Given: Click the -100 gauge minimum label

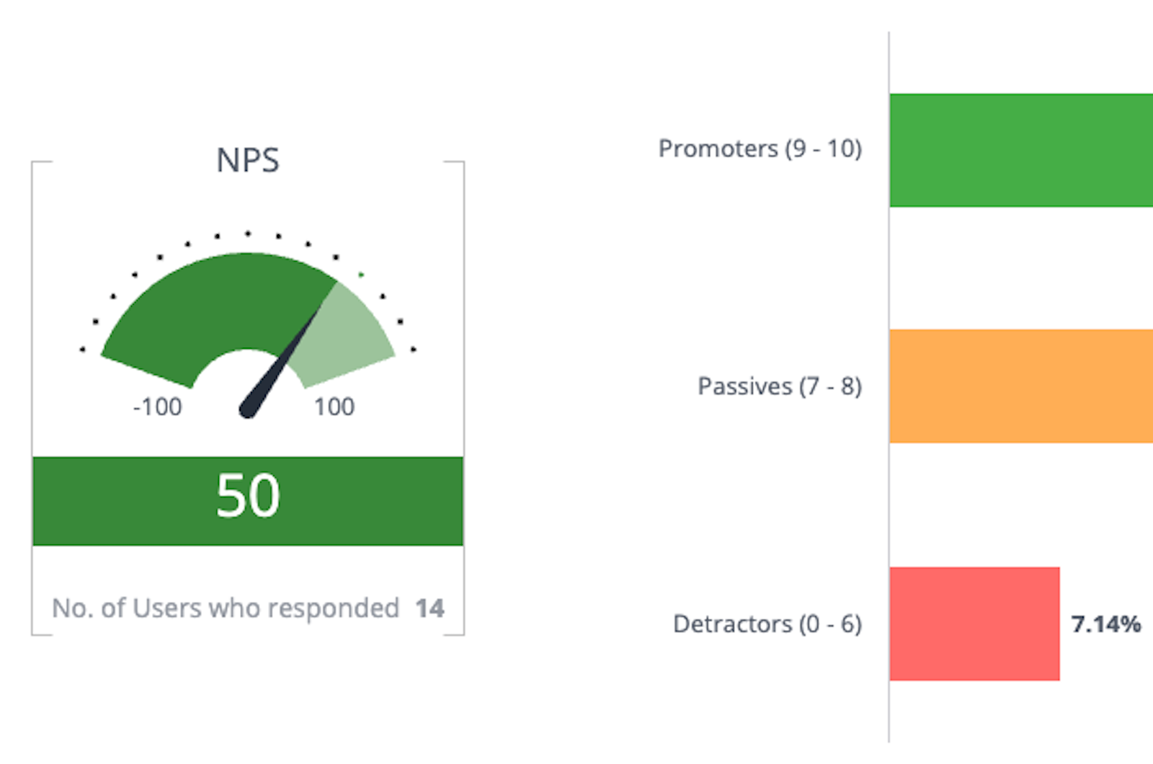Looking at the screenshot, I should click(x=157, y=407).
